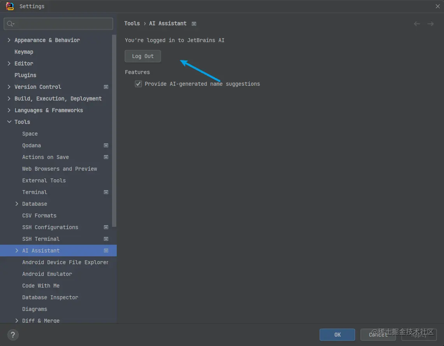Viewport: 444px width, 346px height.
Task: Click the Log Out button
Action: pos(143,56)
